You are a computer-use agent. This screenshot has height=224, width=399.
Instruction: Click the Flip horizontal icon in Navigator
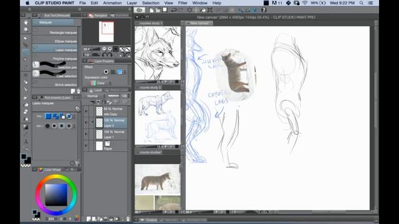pyautogui.click(x=122, y=49)
